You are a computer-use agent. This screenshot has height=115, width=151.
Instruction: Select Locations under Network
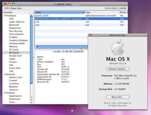[14, 84]
